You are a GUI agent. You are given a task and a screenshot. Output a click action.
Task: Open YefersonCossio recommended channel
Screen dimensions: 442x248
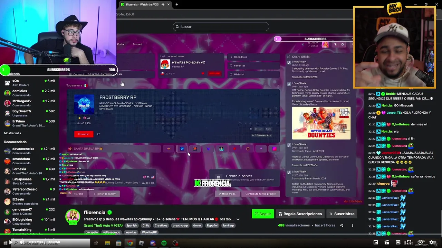pyautogui.click(x=29, y=191)
